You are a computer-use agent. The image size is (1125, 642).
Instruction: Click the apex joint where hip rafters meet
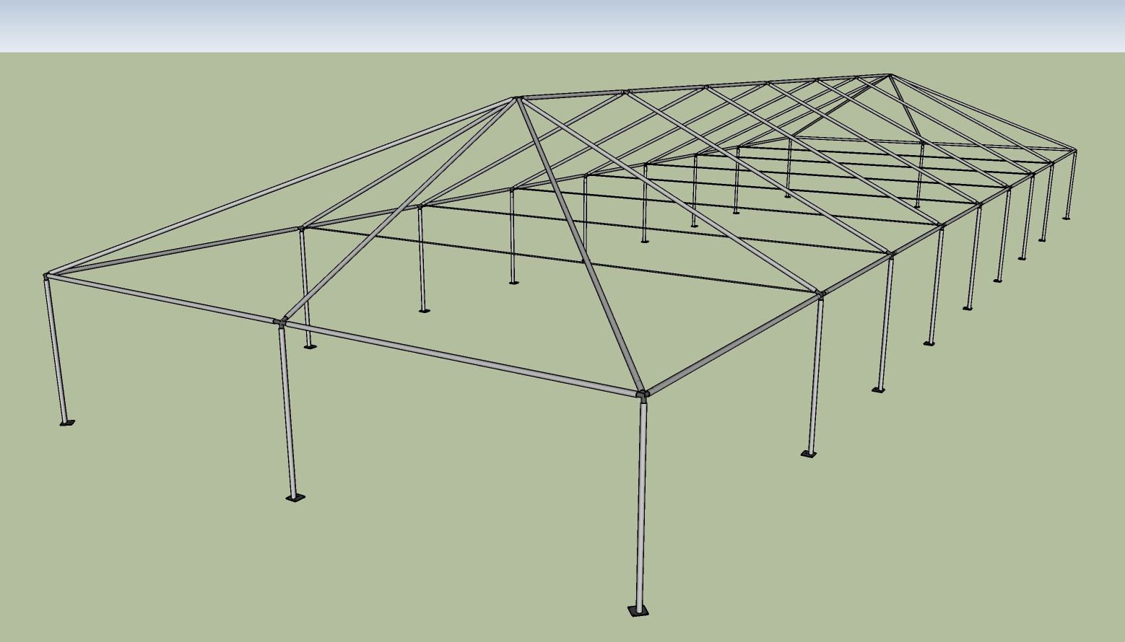pyautogui.click(x=517, y=97)
